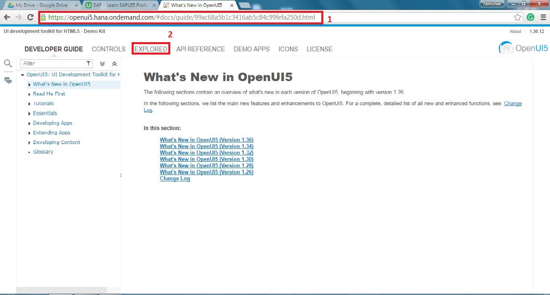Select Glossary tree item
This screenshot has height=295, width=550.
(x=43, y=152)
